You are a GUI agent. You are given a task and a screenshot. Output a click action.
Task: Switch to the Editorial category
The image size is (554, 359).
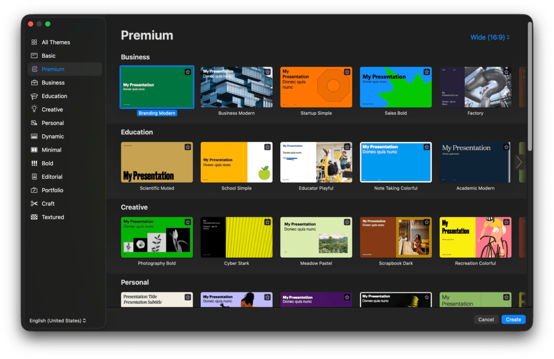click(x=52, y=177)
